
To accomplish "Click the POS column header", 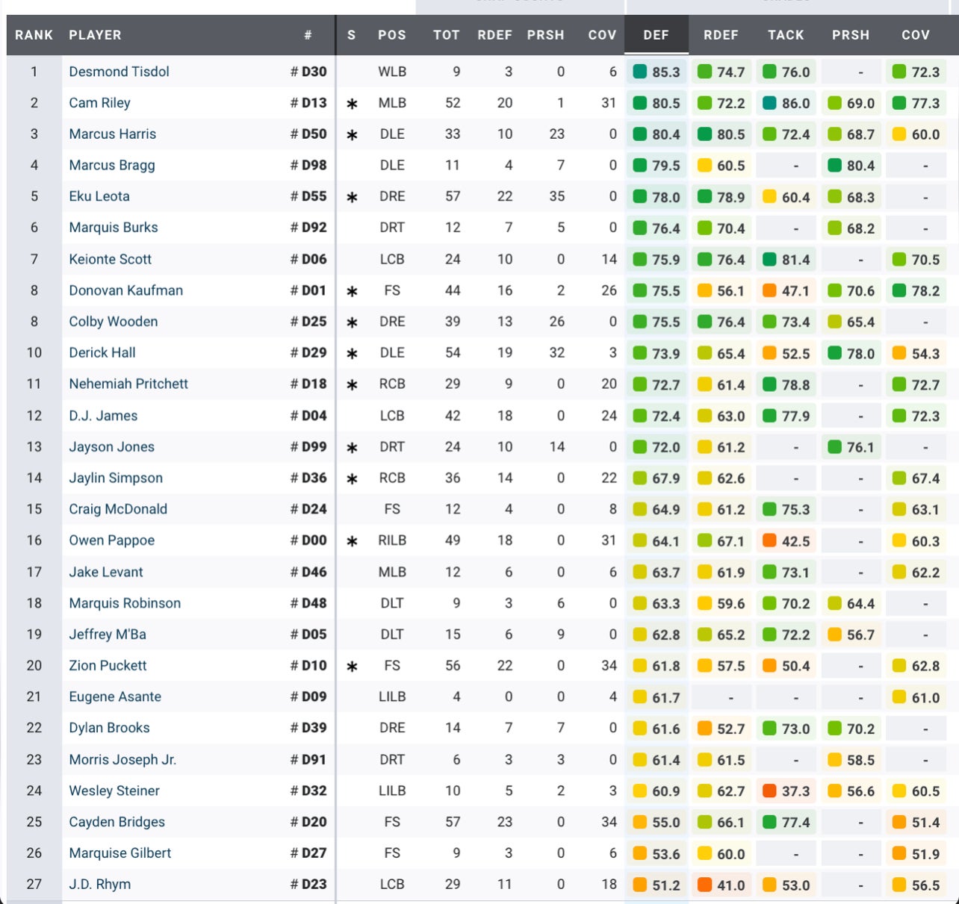I will [x=391, y=35].
